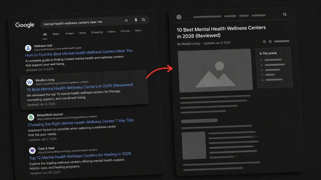The image size is (321, 180).
Task: Open 'How to Find the Best Mental Health Wellness Centers' result
Action: (x=79, y=53)
